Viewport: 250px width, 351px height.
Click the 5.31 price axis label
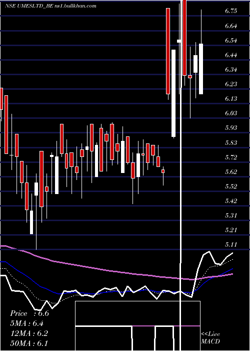coord(231,215)
